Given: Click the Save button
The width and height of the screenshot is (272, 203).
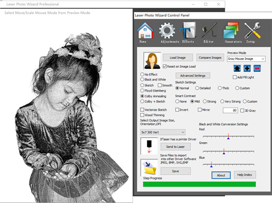Looking at the screenshot, I should 176,171.
